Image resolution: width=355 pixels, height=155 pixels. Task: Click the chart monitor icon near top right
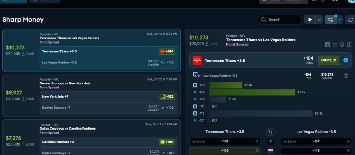click(342, 45)
